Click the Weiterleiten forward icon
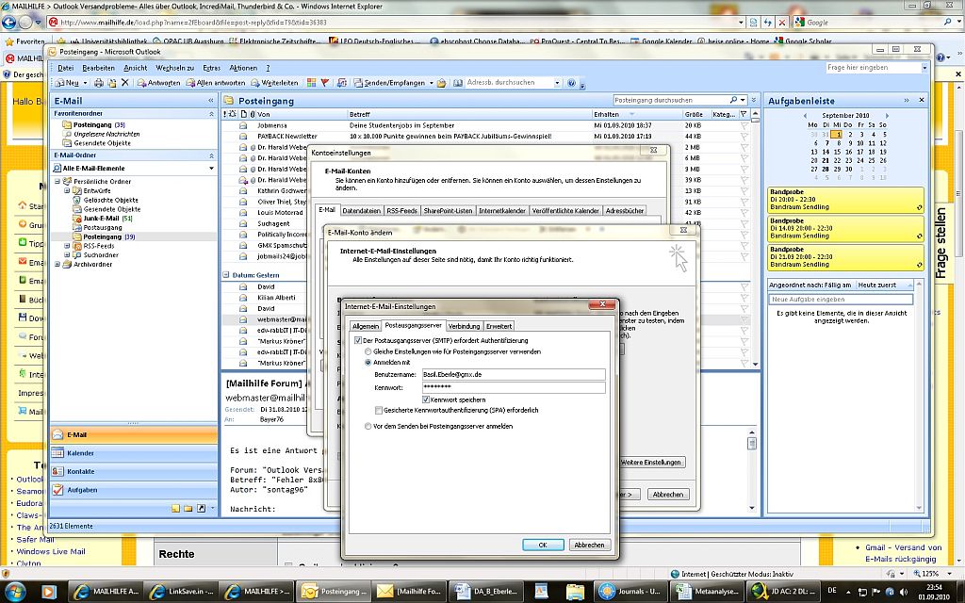The image size is (965, 603). [274, 83]
